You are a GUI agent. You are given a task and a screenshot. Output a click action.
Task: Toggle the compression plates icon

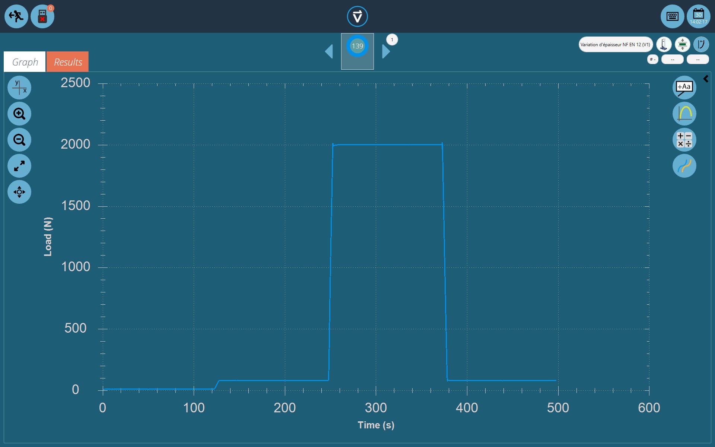tap(682, 44)
